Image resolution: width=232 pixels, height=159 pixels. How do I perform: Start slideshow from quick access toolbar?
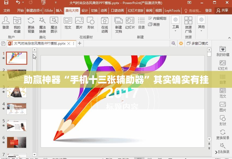43,2
